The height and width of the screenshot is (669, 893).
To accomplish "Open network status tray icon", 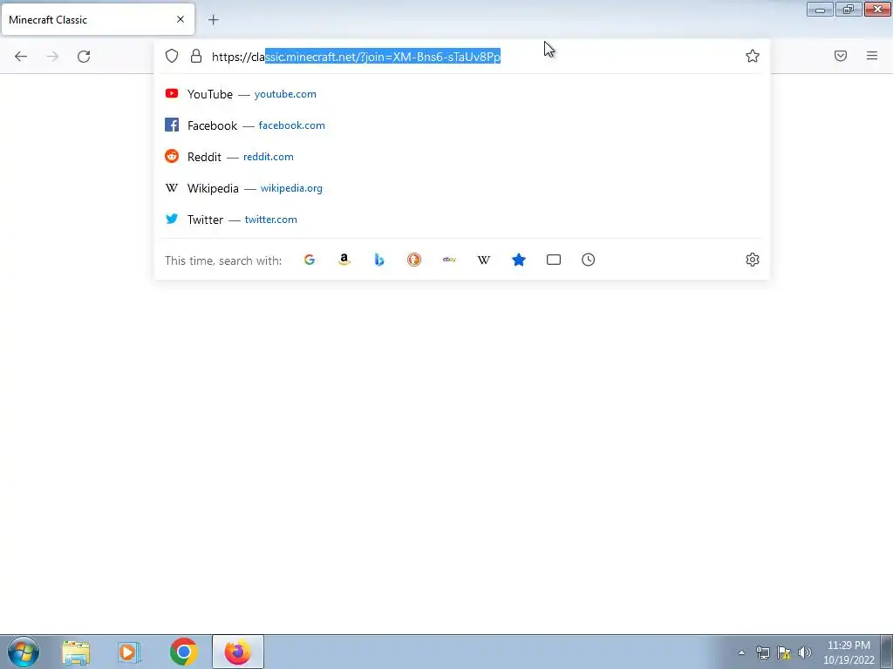I will click(762, 652).
